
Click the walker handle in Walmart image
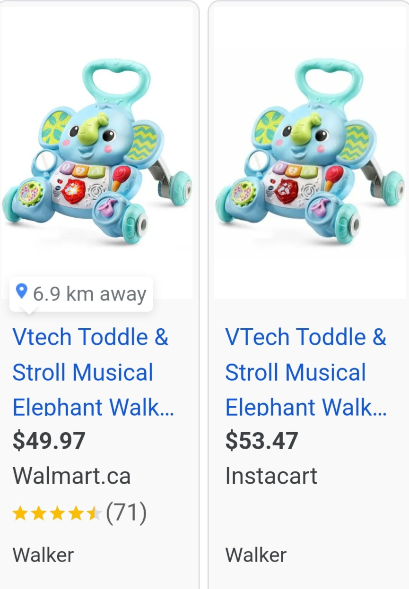click(x=116, y=78)
